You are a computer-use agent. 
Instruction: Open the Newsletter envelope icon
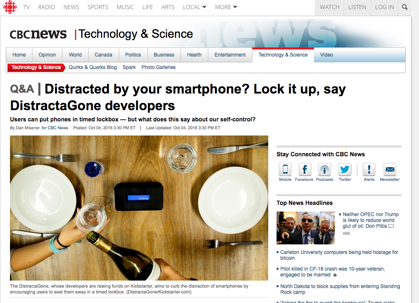pos(390,169)
